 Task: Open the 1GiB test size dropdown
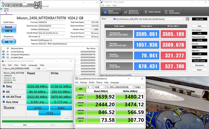coord(99,87)
